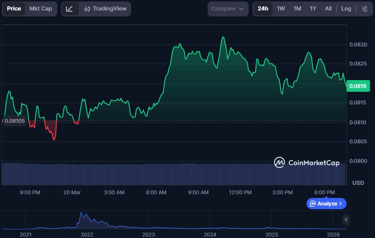Select the 1W time range
This screenshot has width=375, height=238.
pyautogui.click(x=281, y=9)
